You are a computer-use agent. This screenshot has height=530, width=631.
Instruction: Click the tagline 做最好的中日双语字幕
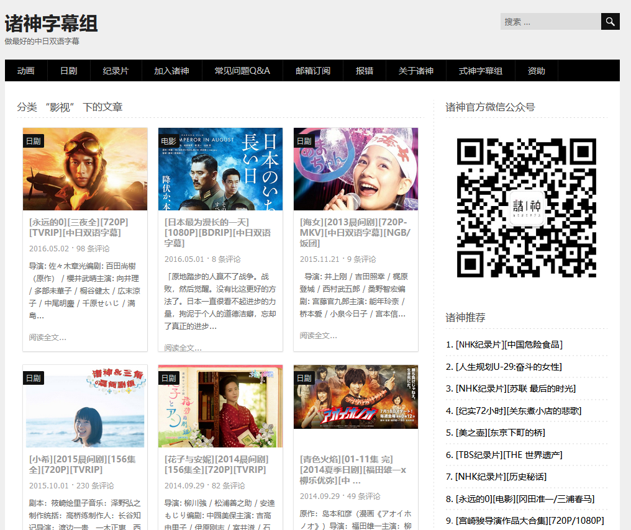[42, 42]
